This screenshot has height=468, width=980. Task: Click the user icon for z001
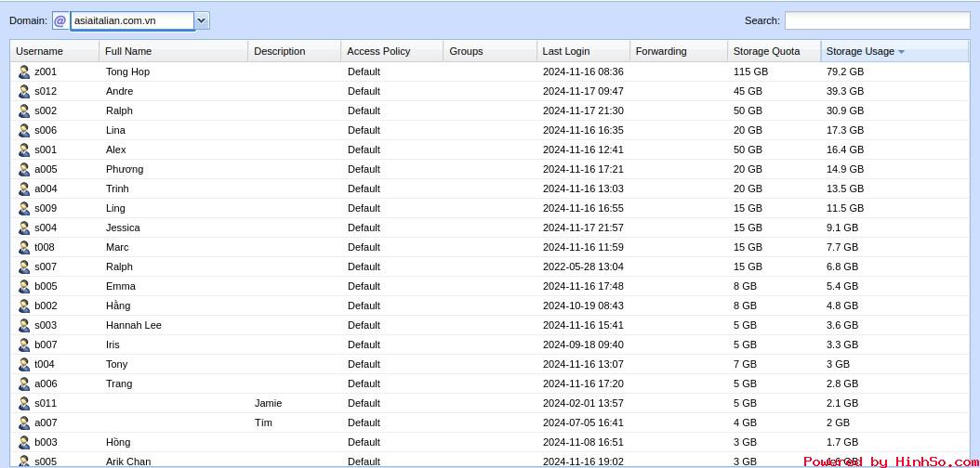[x=24, y=71]
